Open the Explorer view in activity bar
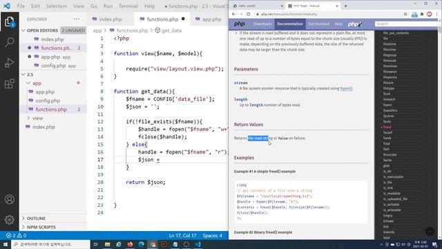 tap(9, 22)
